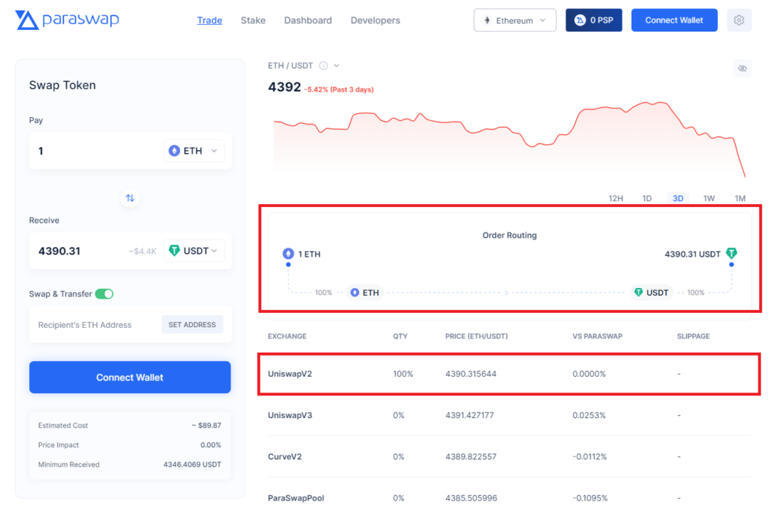Click the Order Routing heading
The height and width of the screenshot is (517, 769).
pos(510,235)
